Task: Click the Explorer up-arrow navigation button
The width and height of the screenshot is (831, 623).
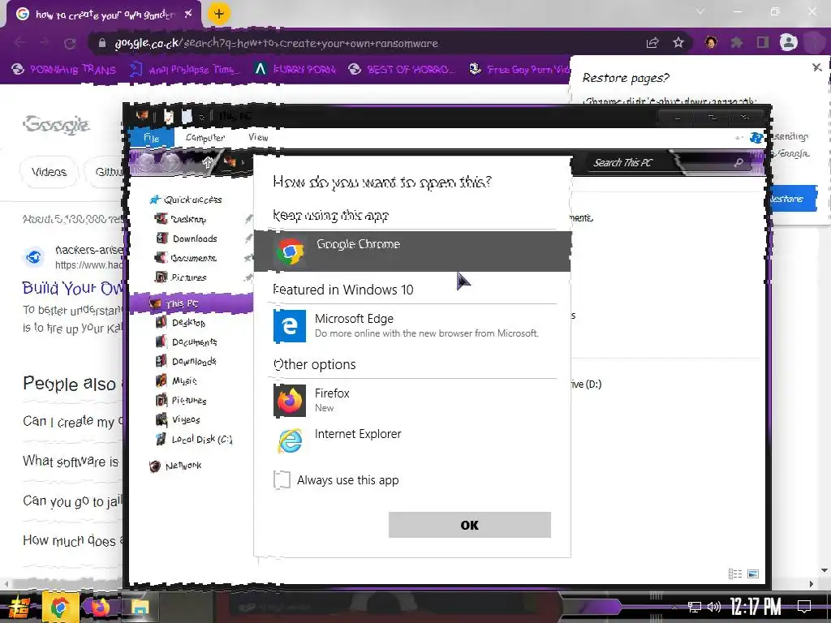Action: 207,163
